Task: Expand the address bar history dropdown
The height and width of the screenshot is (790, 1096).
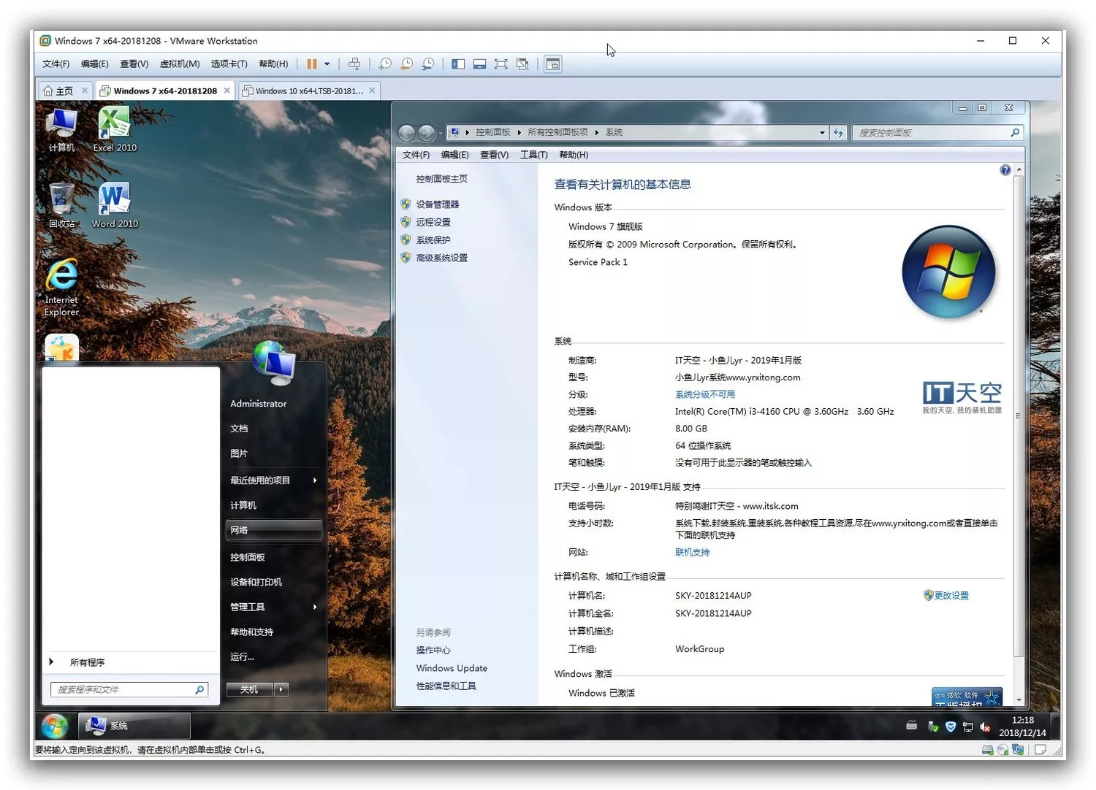Action: (822, 133)
